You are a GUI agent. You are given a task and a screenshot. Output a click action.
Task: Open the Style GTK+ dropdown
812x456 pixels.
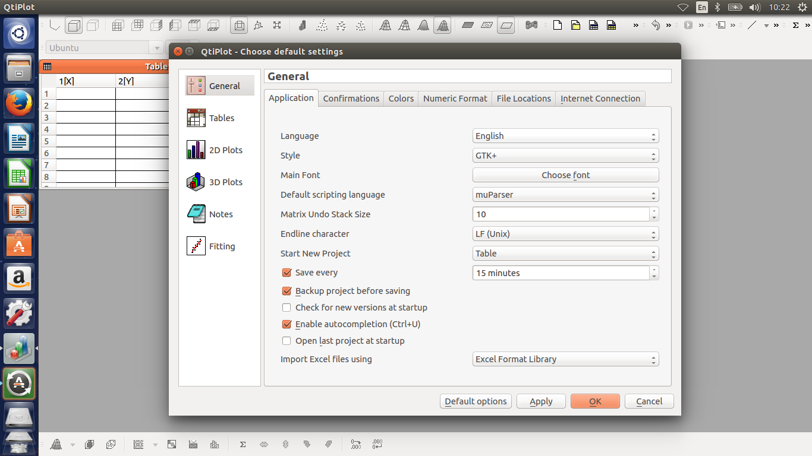(565, 156)
